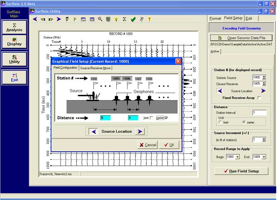Move source location right in the dialog
Image resolution: width=277 pixels, height=200 pixels.
click(140, 132)
